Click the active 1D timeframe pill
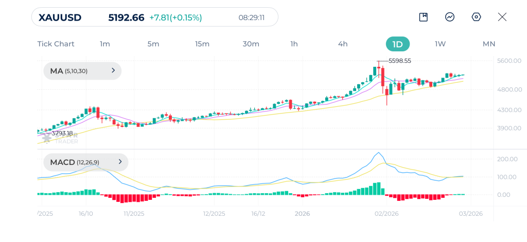Screen dimensions: 527x242 [397, 44]
